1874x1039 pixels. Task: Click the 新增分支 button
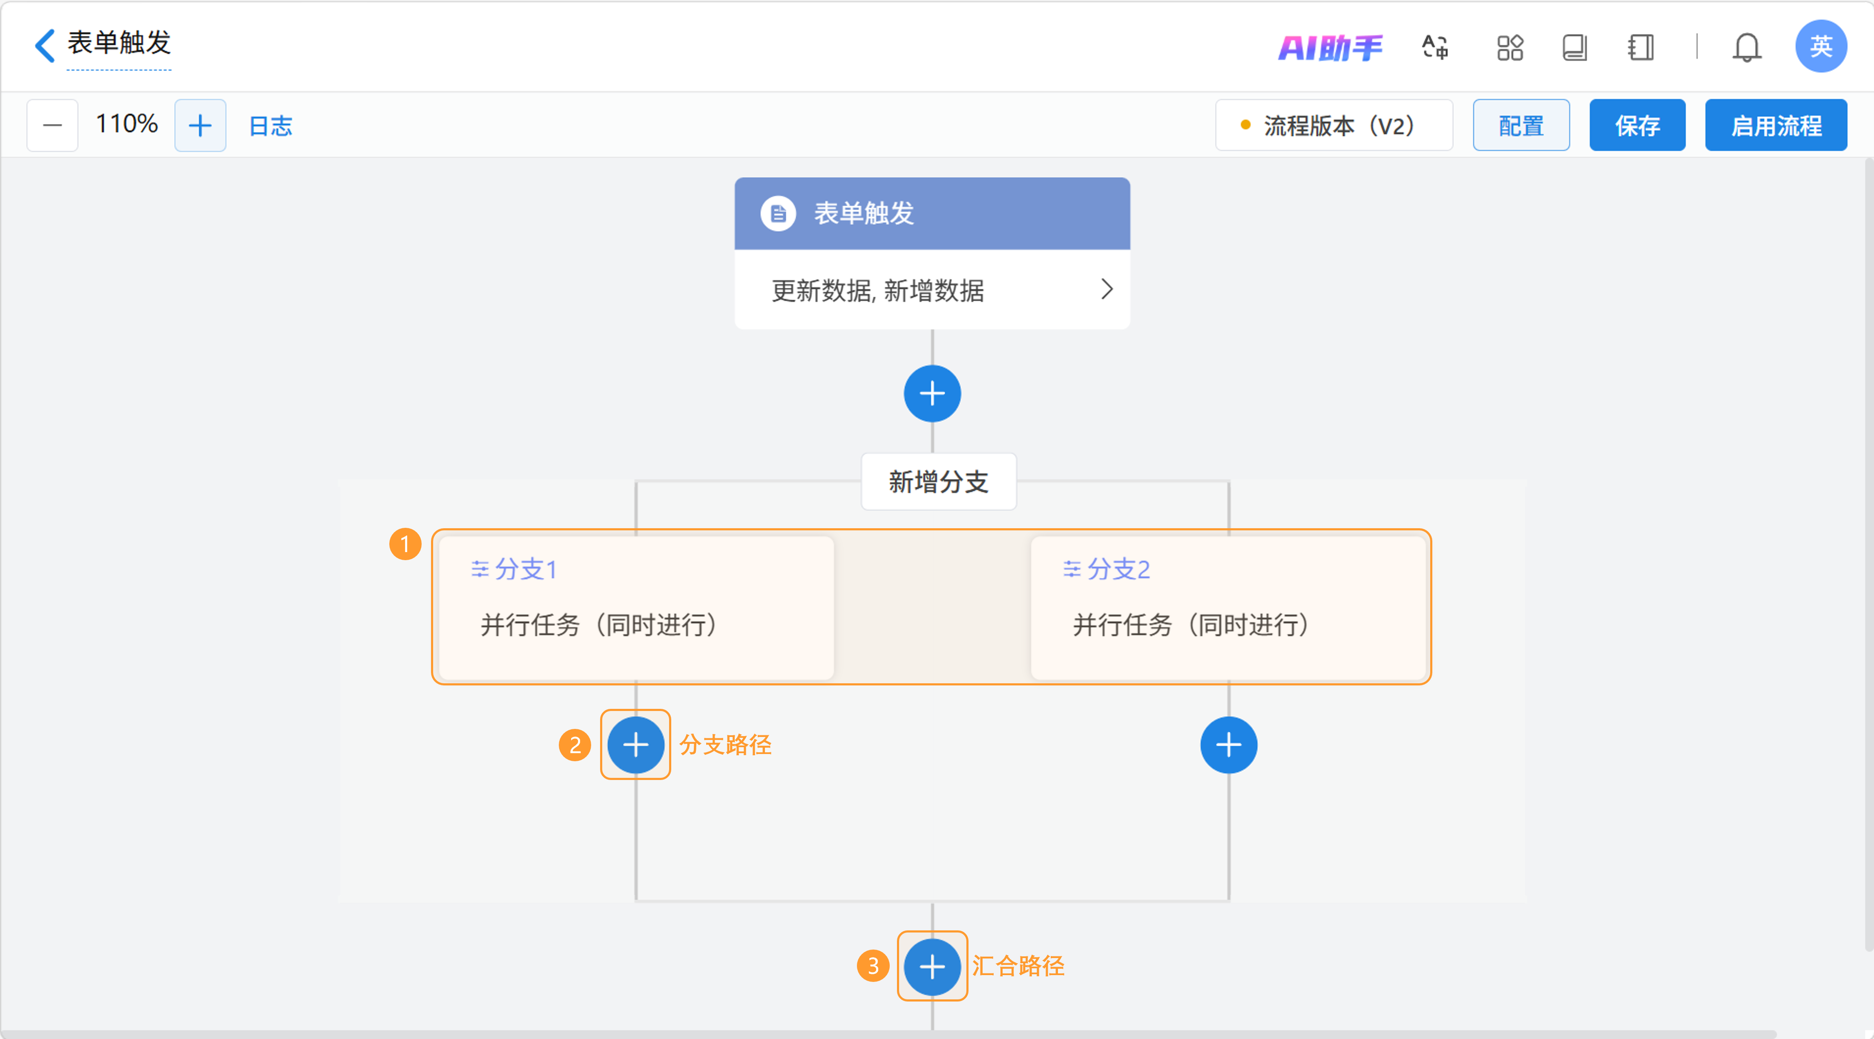(938, 482)
